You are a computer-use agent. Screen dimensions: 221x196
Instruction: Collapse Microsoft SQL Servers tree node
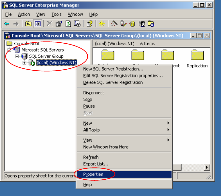pos(9,50)
